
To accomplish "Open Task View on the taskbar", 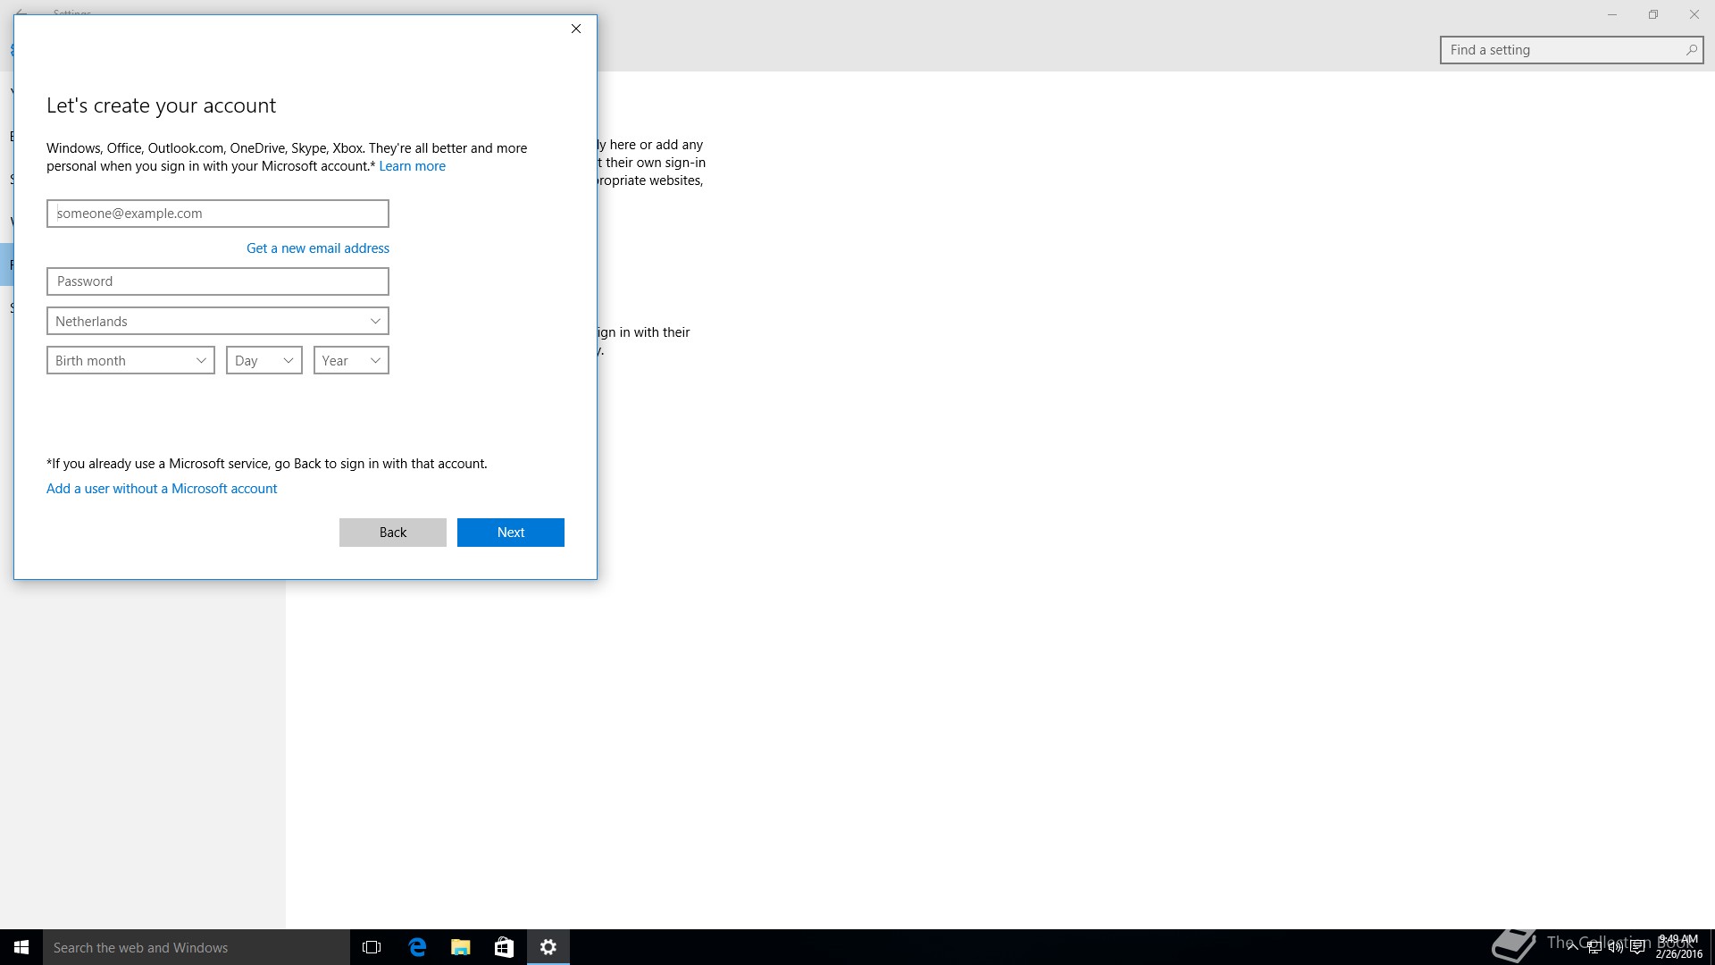I will pyautogui.click(x=372, y=947).
